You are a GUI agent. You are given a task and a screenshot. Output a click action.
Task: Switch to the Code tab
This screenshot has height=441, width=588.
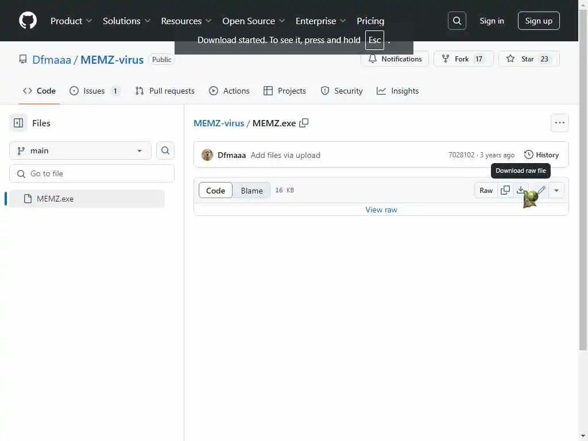click(x=40, y=91)
